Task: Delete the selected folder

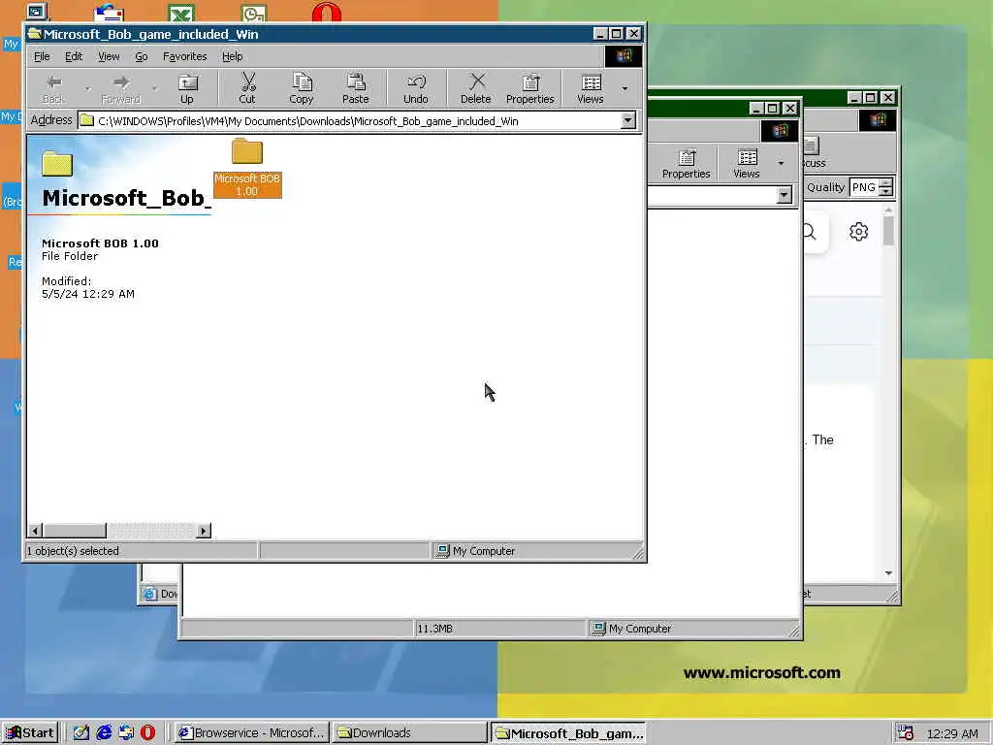Action: tap(475, 88)
